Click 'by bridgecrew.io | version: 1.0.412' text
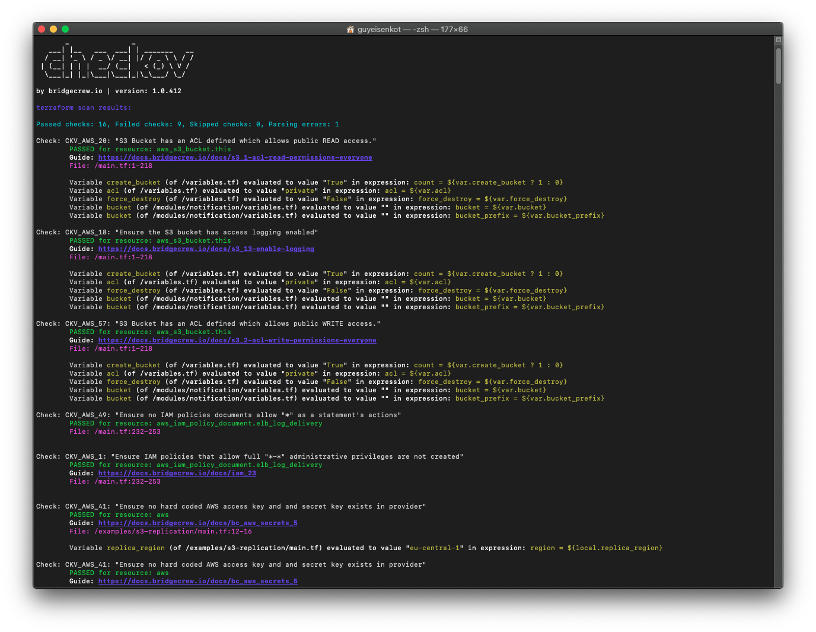Viewport: 816px width, 632px height. coord(109,91)
